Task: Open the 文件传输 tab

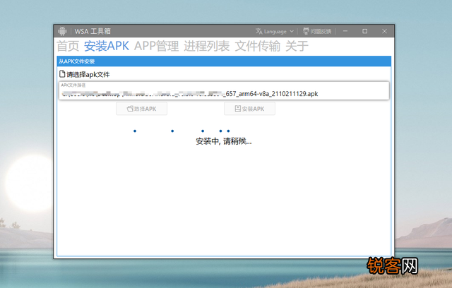Action: tap(257, 46)
